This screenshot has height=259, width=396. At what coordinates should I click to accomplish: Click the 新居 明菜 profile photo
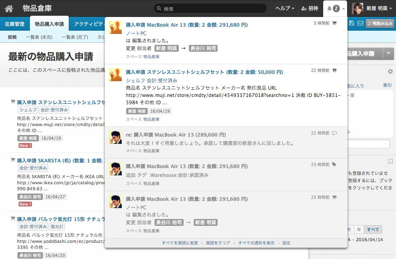[x=358, y=8]
